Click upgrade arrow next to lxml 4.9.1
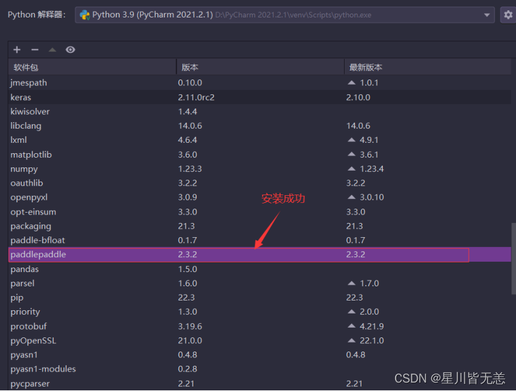The image size is (516, 391). point(352,140)
